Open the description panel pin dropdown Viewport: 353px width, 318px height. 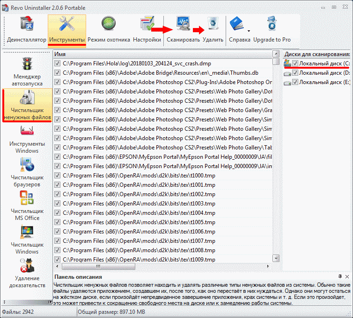[x=339, y=277]
